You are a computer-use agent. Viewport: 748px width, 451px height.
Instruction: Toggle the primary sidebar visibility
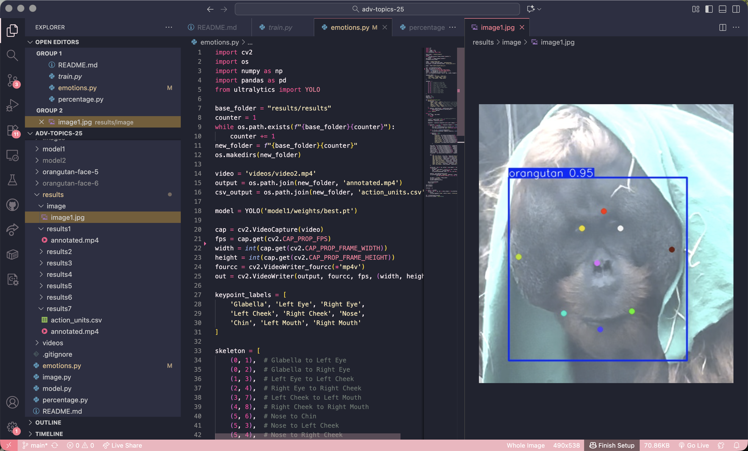709,9
